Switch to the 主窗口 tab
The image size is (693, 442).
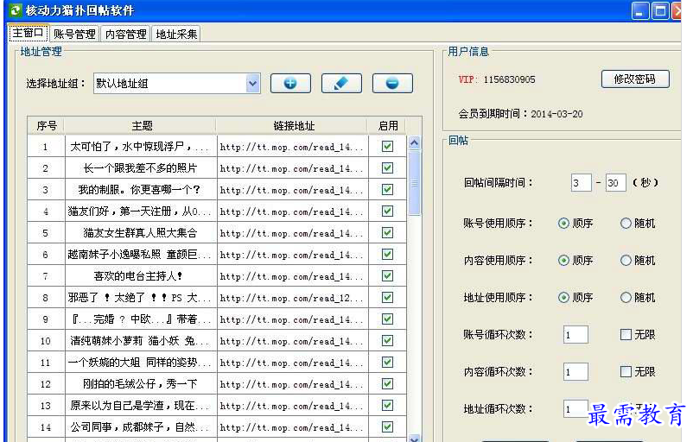(29, 33)
